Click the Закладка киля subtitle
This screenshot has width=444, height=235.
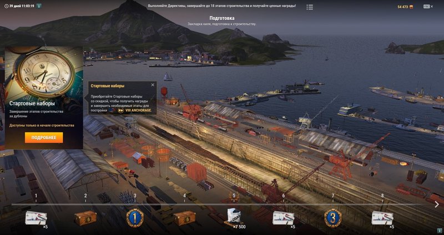221,24
